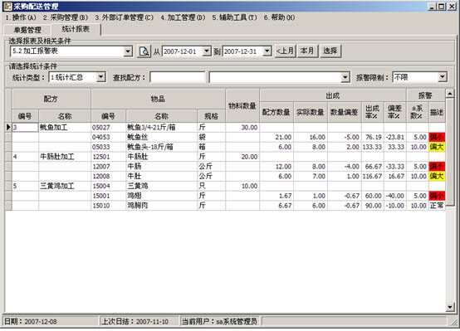Click the item code 15001 cell
Viewport: 460px width, 331px height.
click(x=108, y=196)
